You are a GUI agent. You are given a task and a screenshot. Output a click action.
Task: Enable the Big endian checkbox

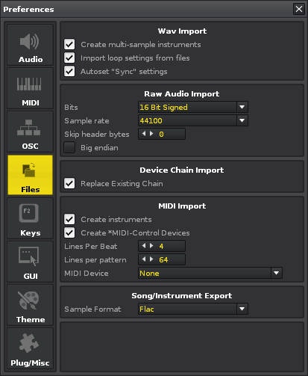[x=69, y=147]
